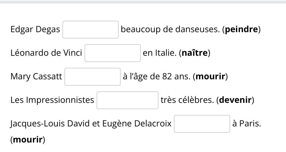Screen dimensions: 286x152
Task: Click the name 'Mary Cassatt'
Action: 36,76
